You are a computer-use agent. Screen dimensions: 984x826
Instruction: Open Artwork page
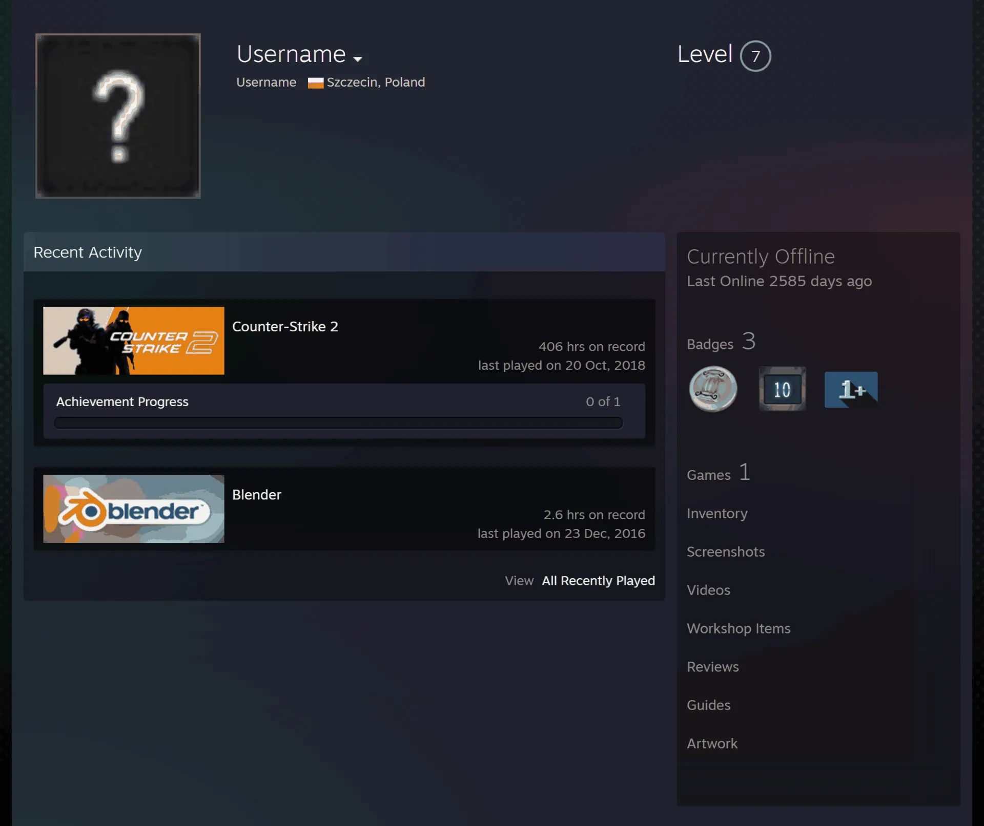tap(712, 744)
